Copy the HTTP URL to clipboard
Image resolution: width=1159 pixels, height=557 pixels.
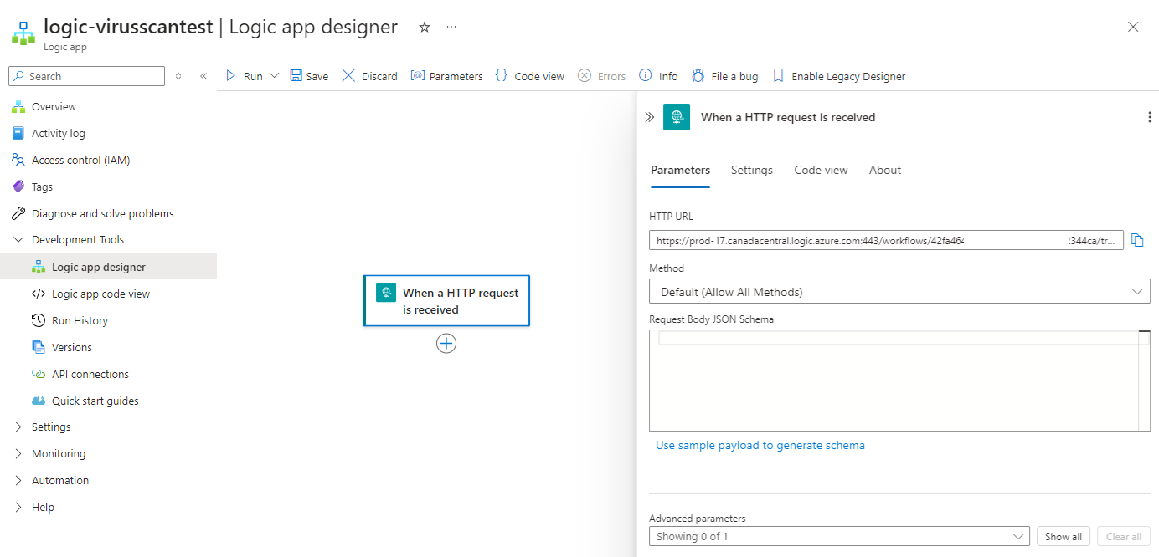coord(1137,241)
